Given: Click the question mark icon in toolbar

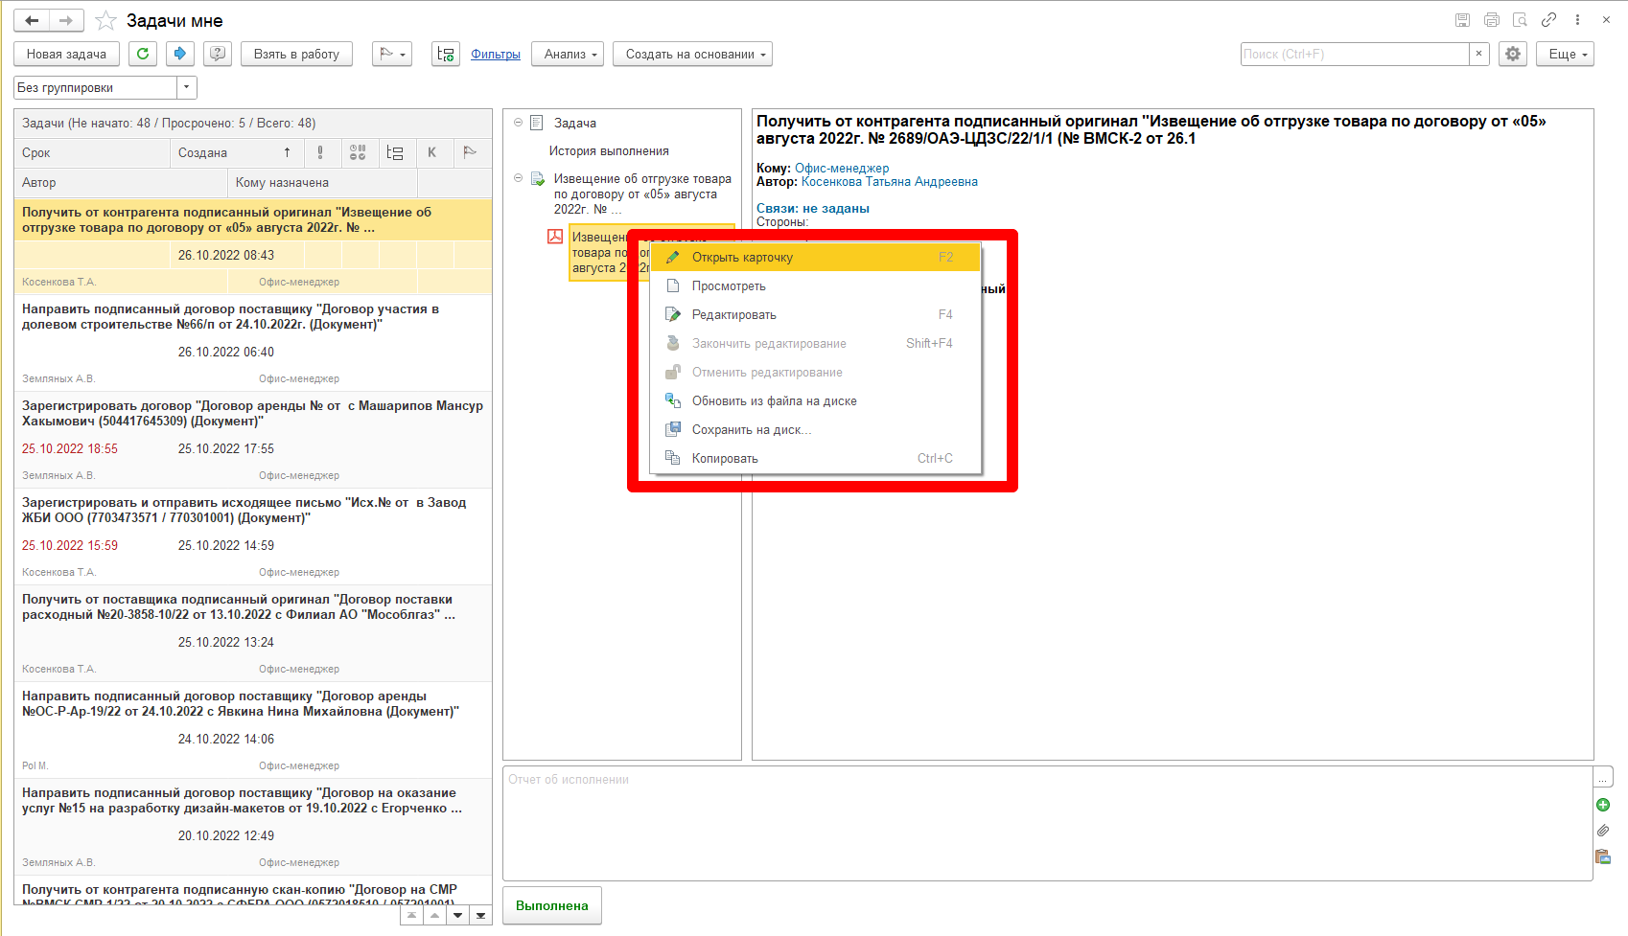Looking at the screenshot, I should point(218,54).
